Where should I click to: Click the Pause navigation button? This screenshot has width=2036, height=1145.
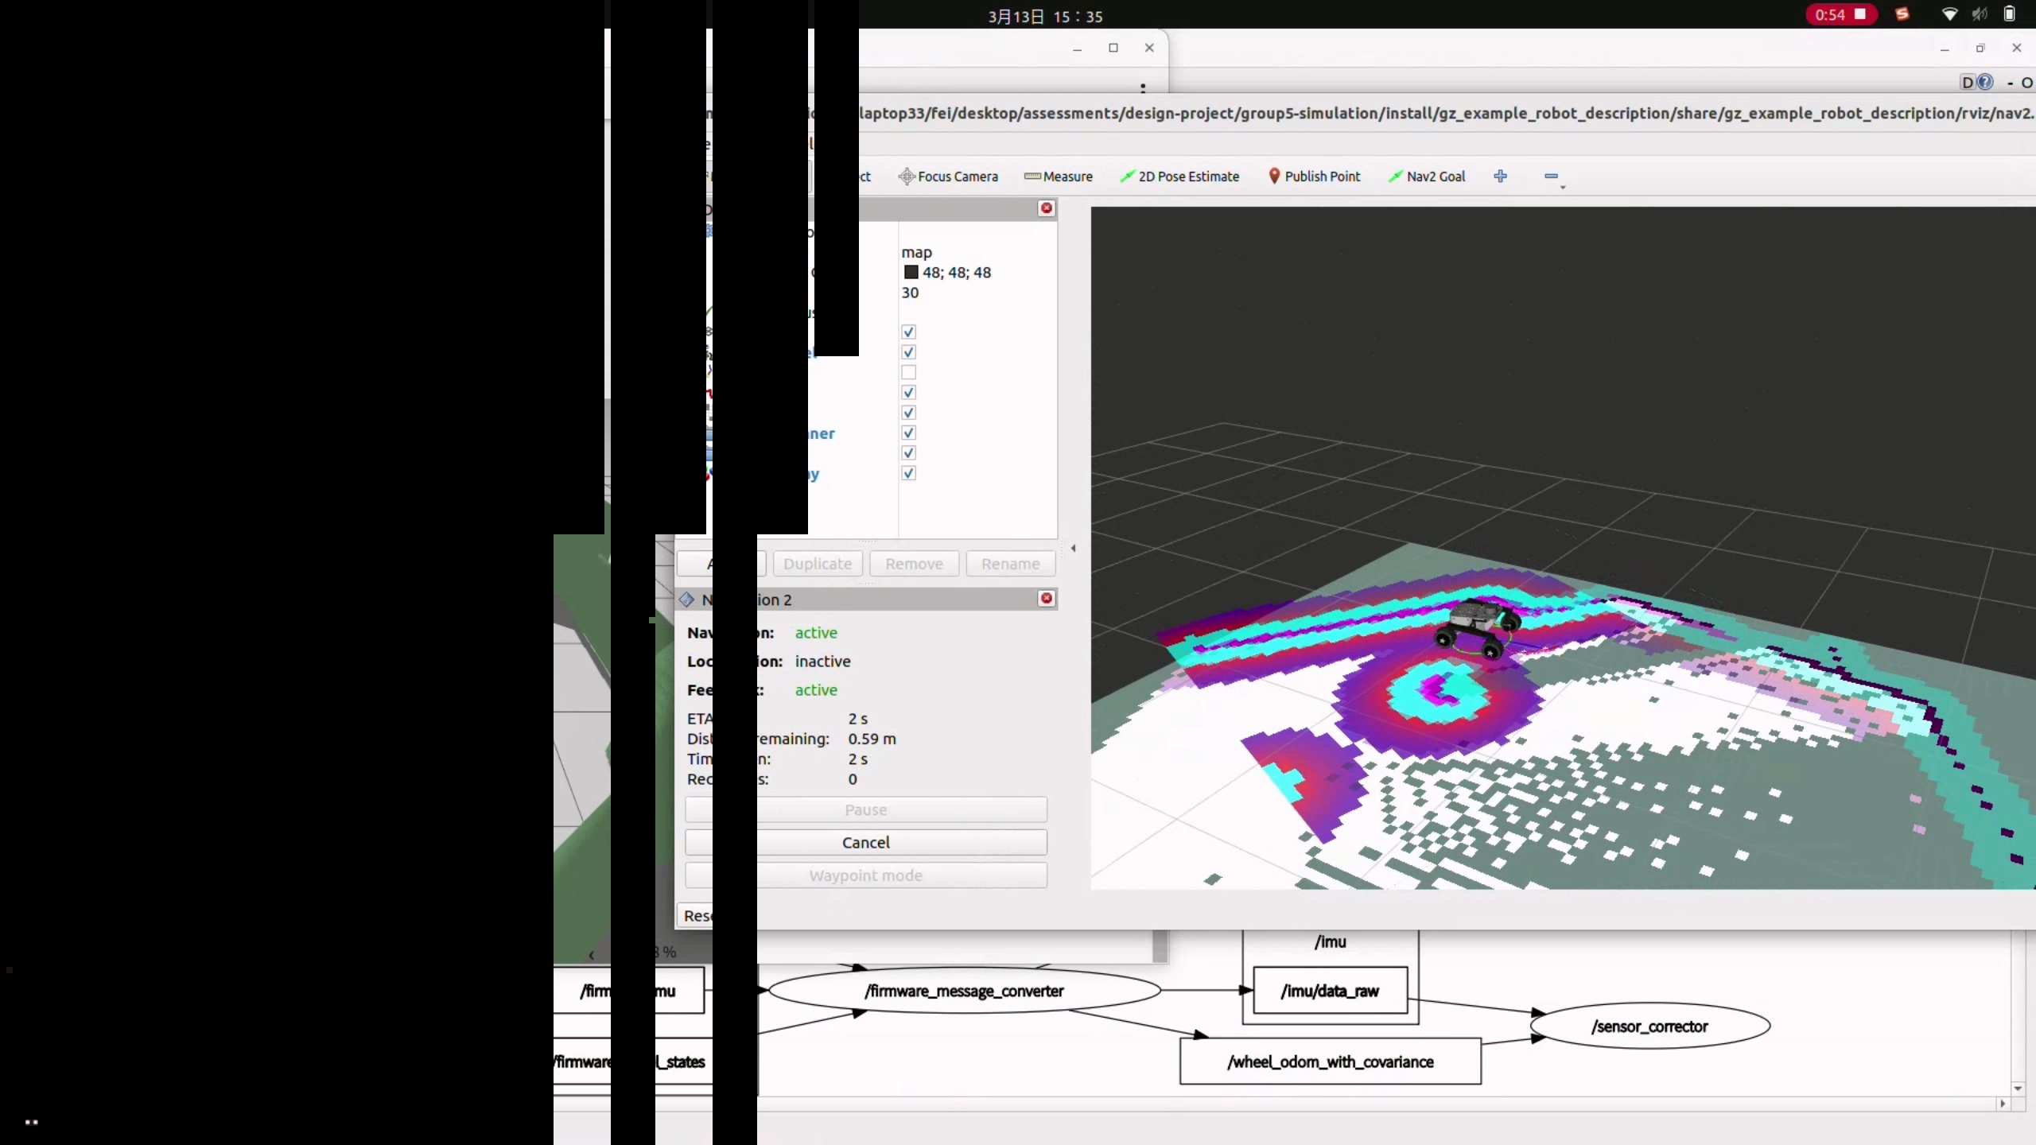coord(866,809)
